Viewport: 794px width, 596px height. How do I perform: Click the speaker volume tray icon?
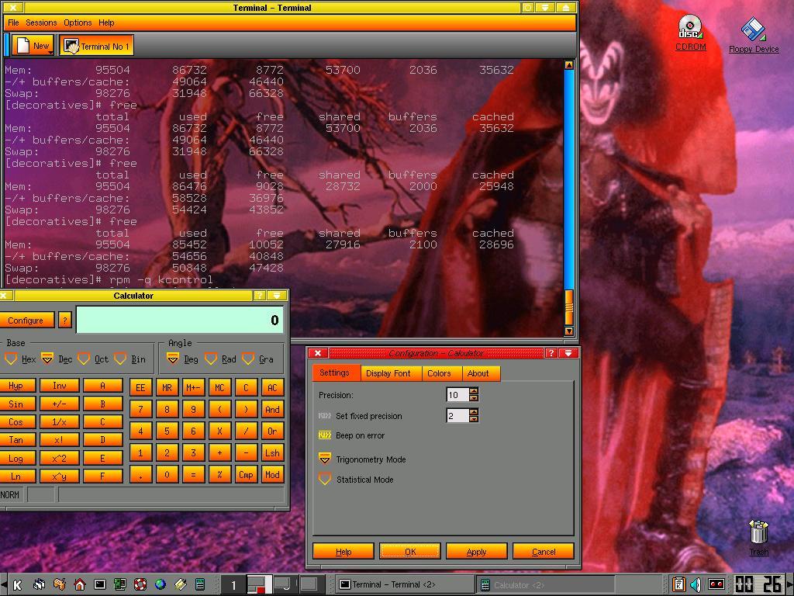696,584
